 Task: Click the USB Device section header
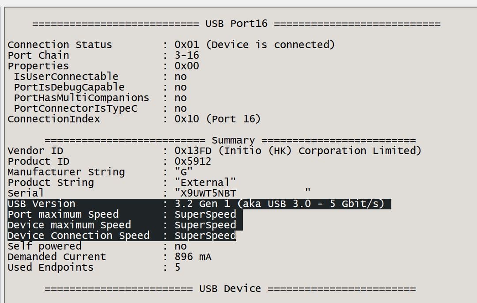(x=230, y=289)
